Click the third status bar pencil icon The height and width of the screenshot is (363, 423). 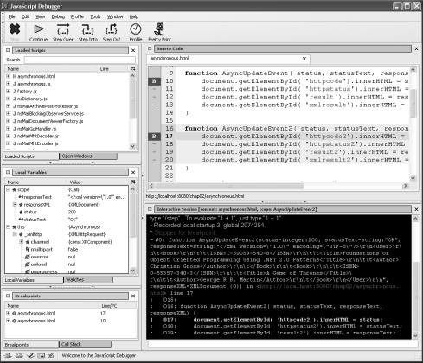pyautogui.click(x=30, y=355)
